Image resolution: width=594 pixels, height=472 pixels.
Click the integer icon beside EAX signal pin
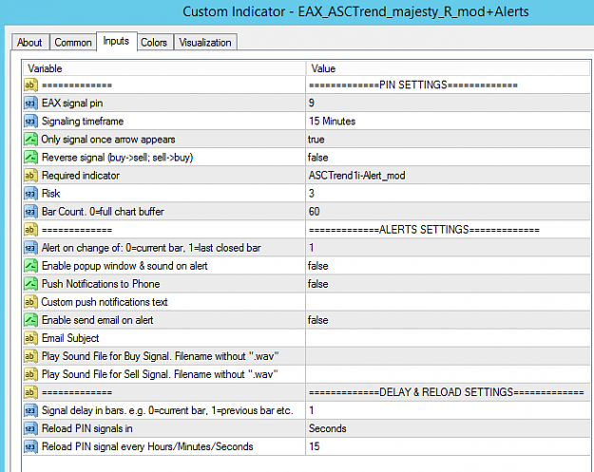click(x=30, y=103)
